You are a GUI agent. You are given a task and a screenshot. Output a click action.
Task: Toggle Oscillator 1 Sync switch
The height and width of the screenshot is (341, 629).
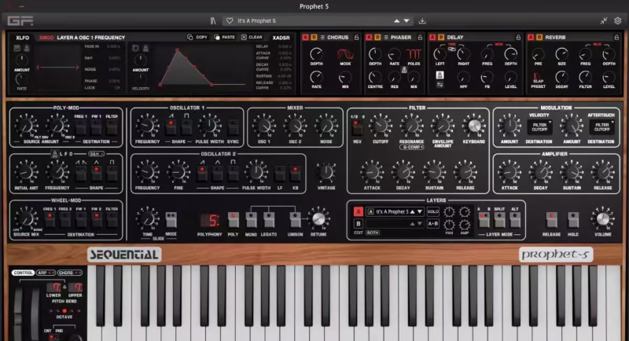pyautogui.click(x=233, y=126)
